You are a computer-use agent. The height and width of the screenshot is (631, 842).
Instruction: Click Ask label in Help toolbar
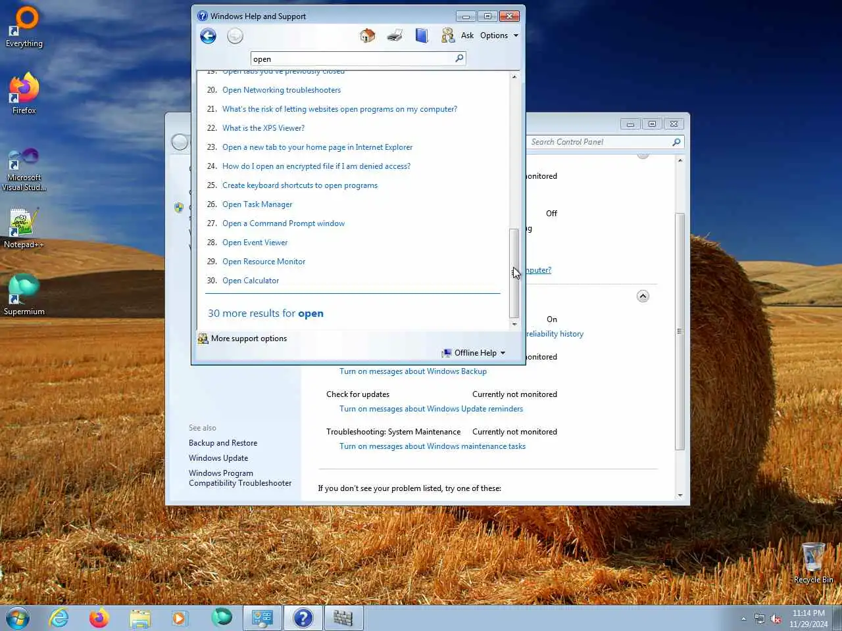coord(467,35)
